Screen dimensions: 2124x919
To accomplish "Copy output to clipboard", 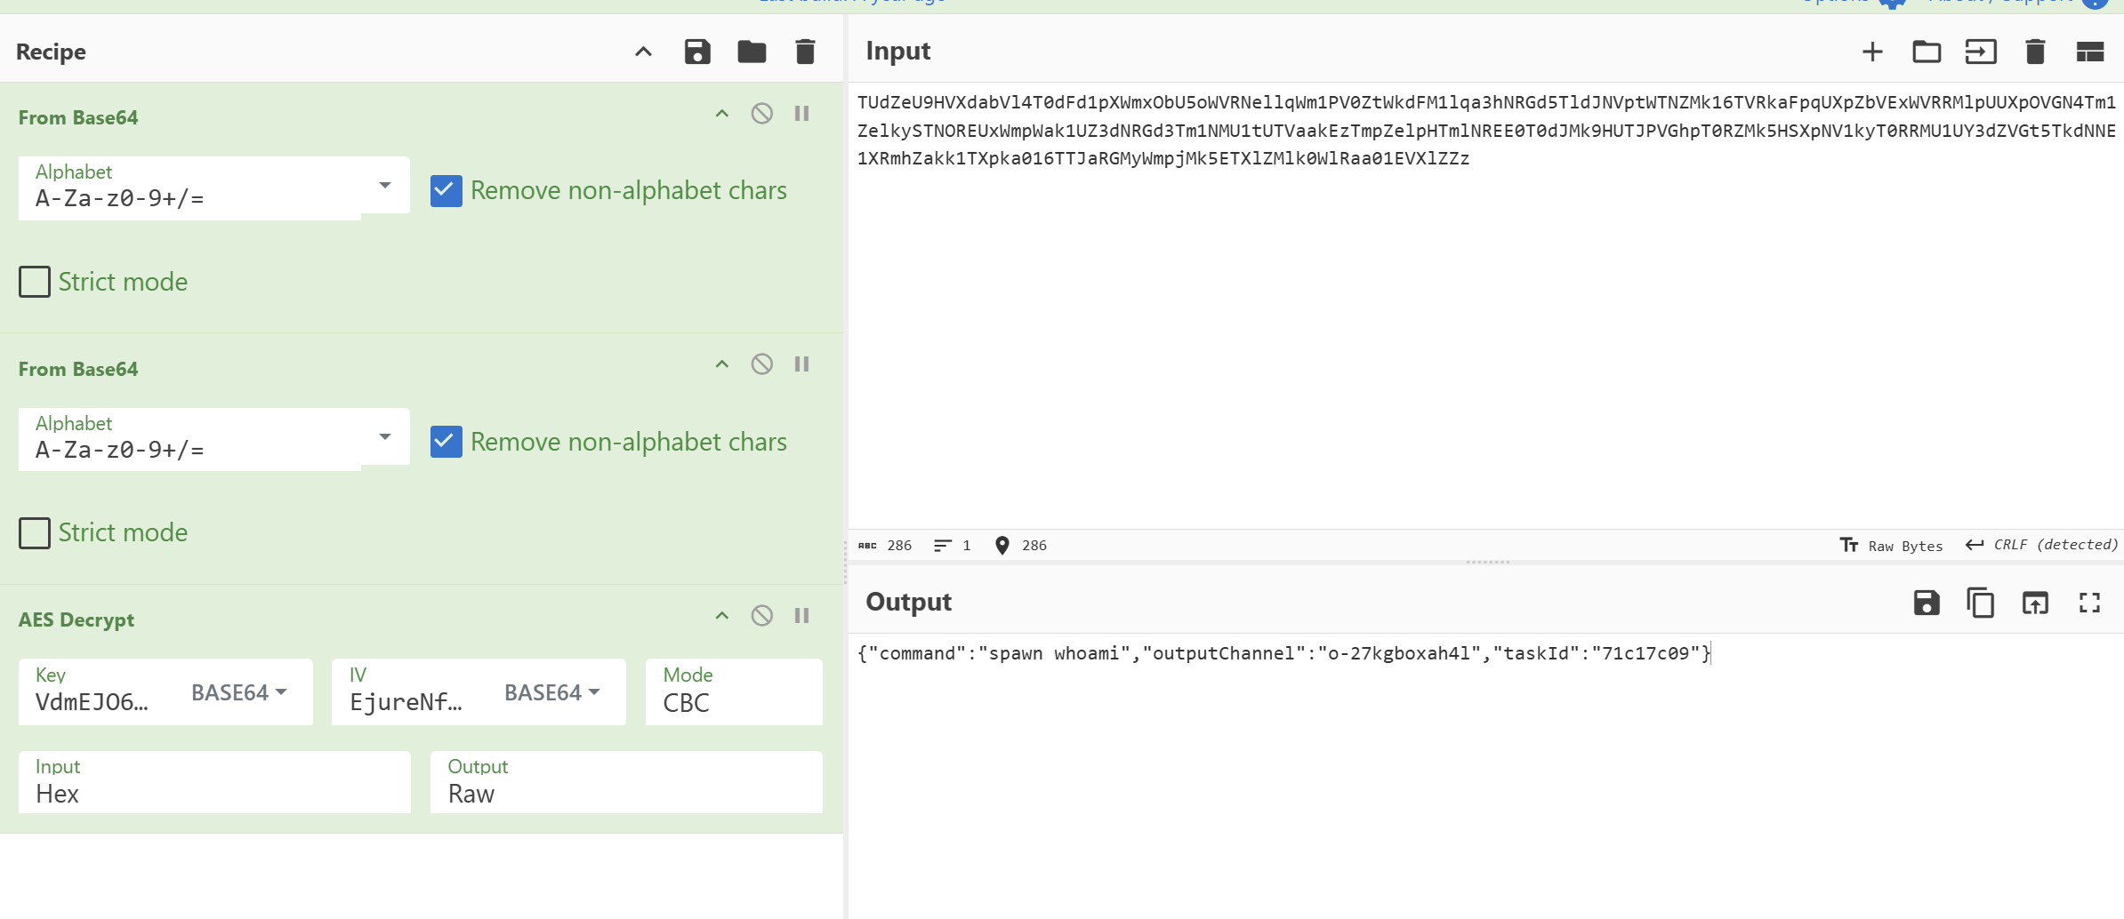I will (1980, 603).
